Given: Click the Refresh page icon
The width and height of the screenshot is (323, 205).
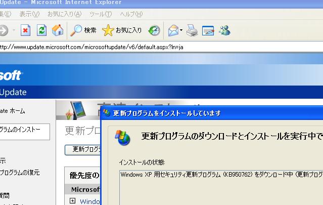Looking at the screenshot, I should tap(41, 30).
